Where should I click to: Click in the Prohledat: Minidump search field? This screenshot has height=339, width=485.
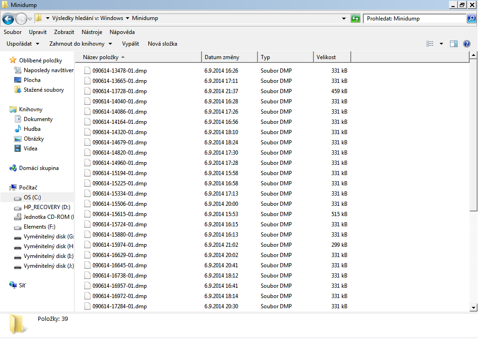(414, 19)
